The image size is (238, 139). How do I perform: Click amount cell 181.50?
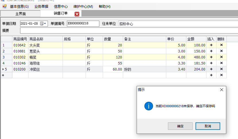pos(196,63)
